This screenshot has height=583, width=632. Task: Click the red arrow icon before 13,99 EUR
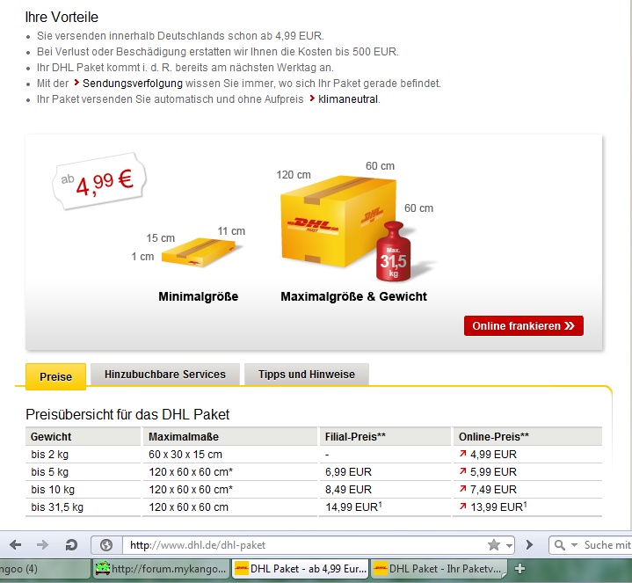pyautogui.click(x=462, y=506)
